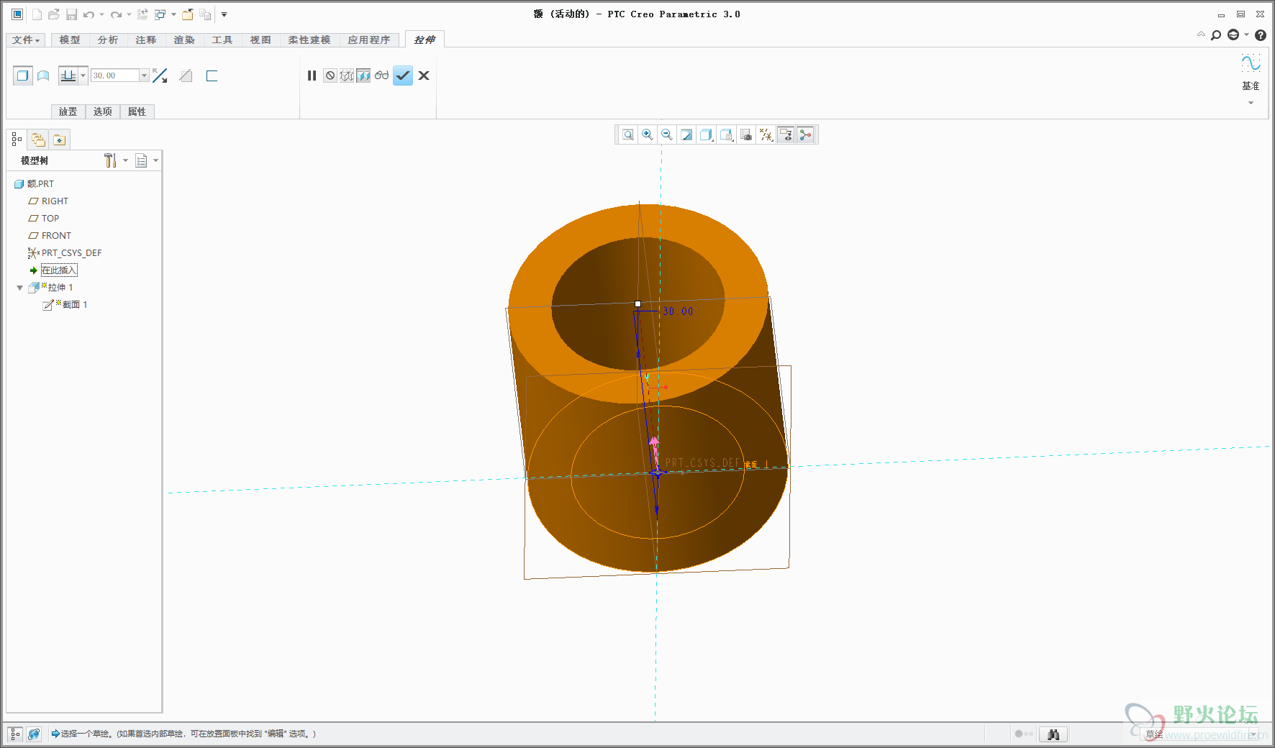The width and height of the screenshot is (1275, 748).
Task: Accept the extrude with the checkmark
Action: (x=403, y=76)
